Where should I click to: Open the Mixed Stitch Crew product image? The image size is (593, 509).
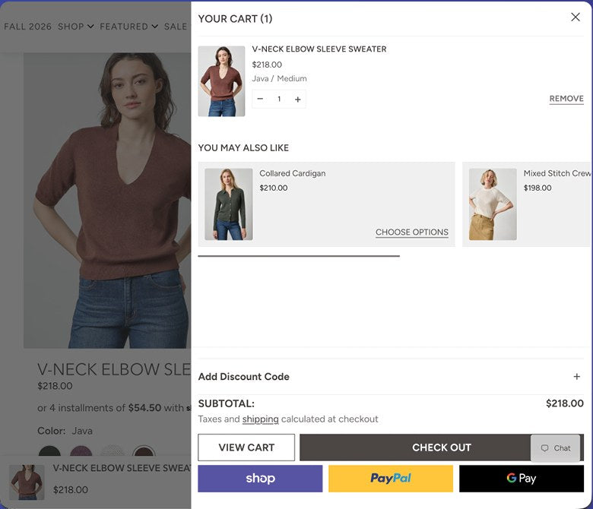[x=493, y=204]
